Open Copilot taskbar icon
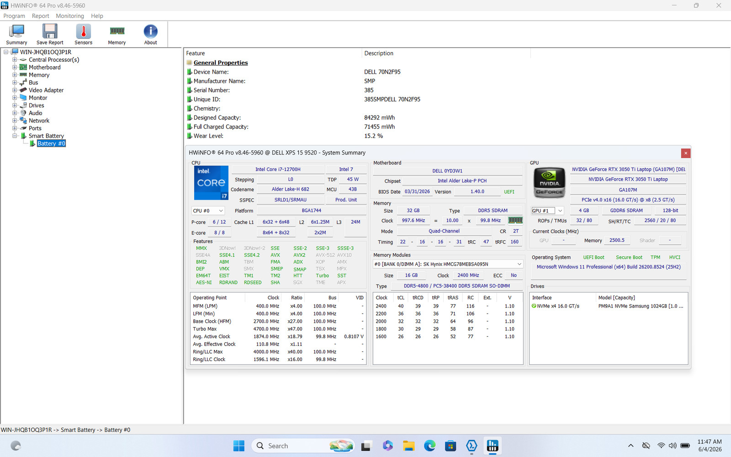Screen dimensions: 731x457 tap(387, 446)
